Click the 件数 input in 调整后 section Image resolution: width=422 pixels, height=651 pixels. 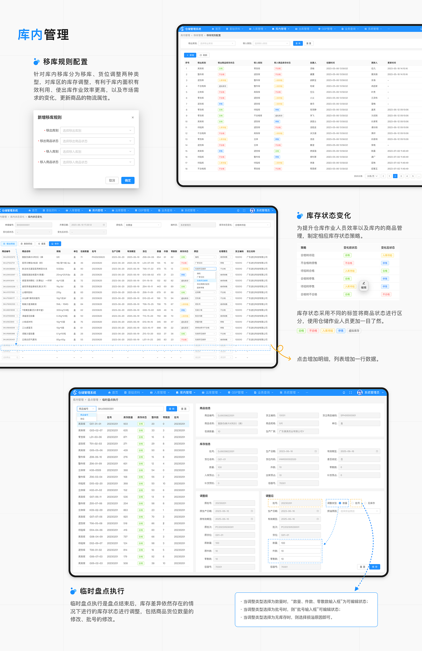(x=300, y=551)
